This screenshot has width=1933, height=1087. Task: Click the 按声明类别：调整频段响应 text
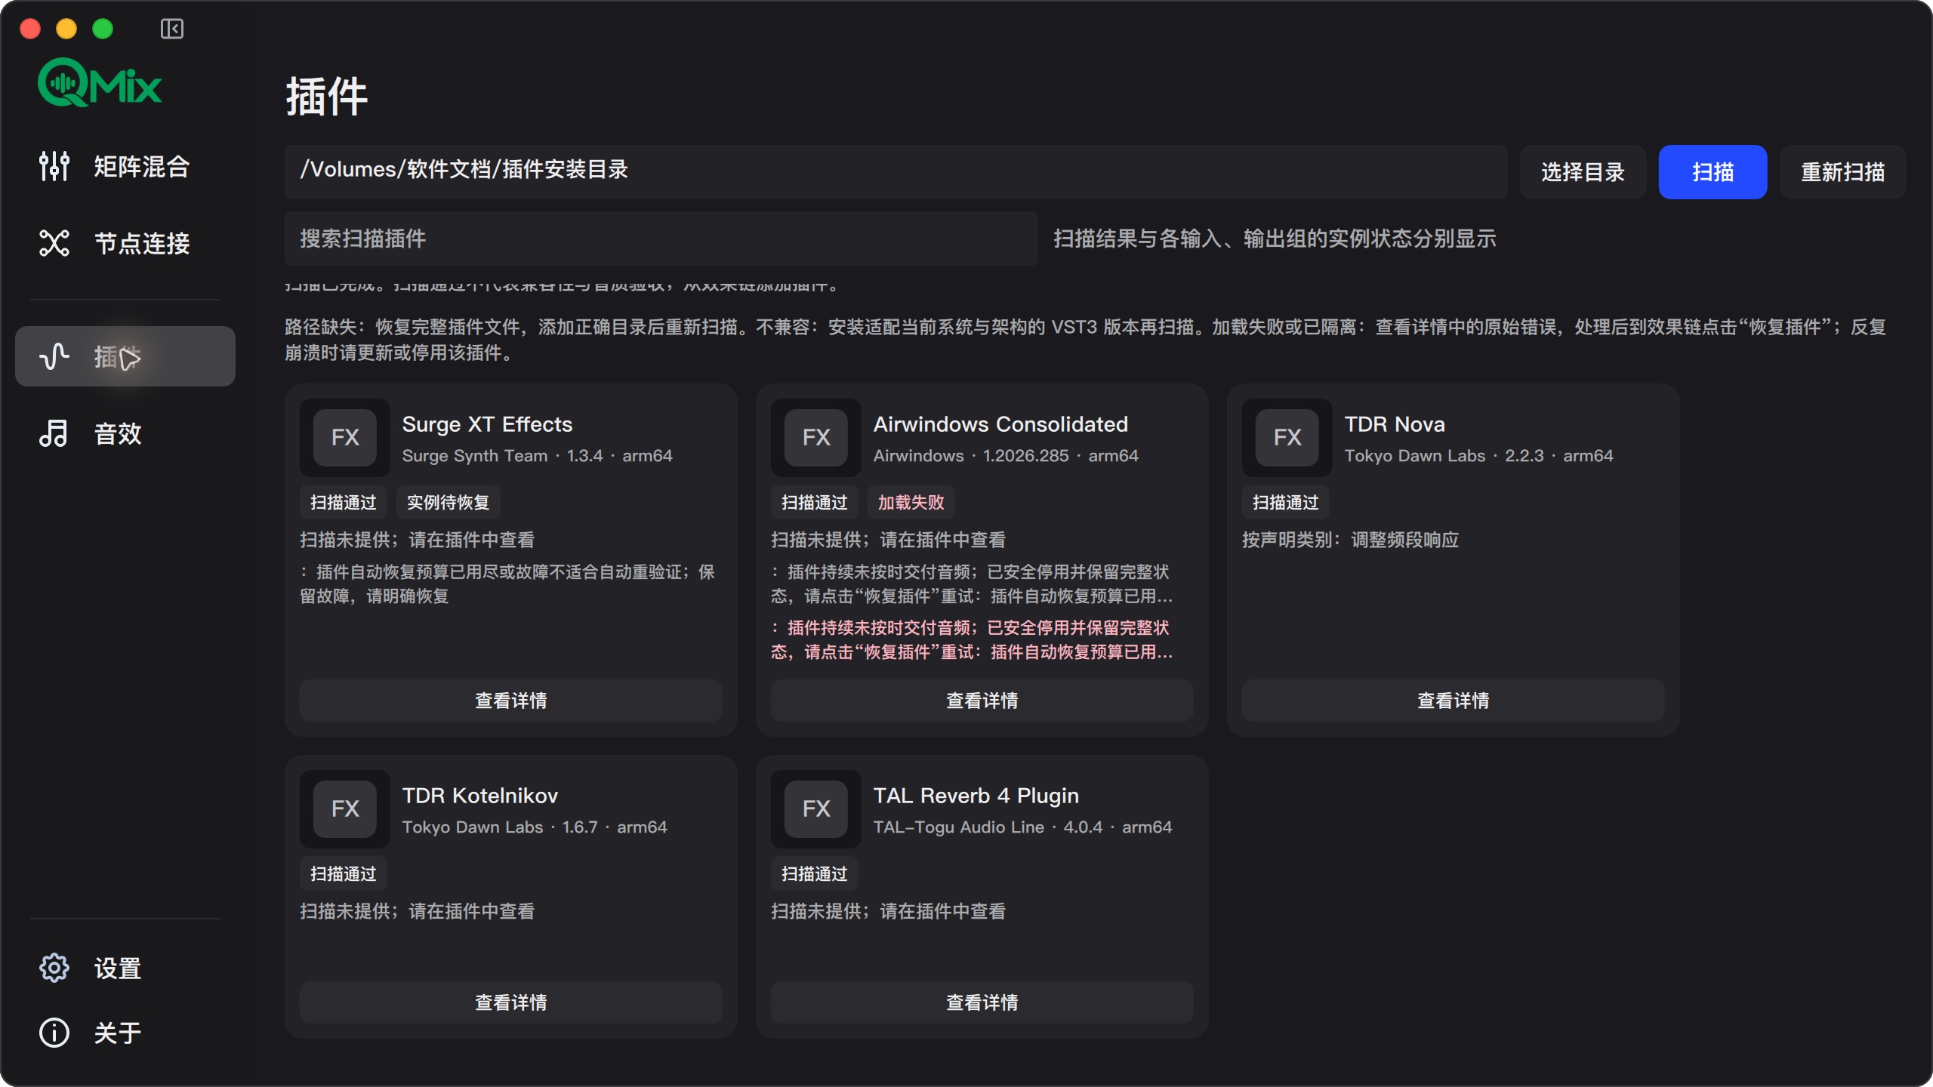[1350, 540]
